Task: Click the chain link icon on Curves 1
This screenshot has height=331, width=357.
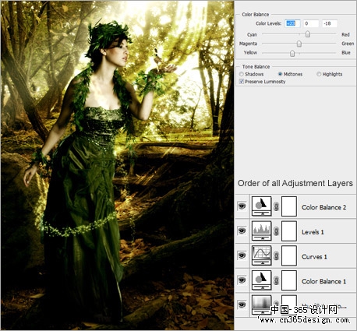Action: 276,255
